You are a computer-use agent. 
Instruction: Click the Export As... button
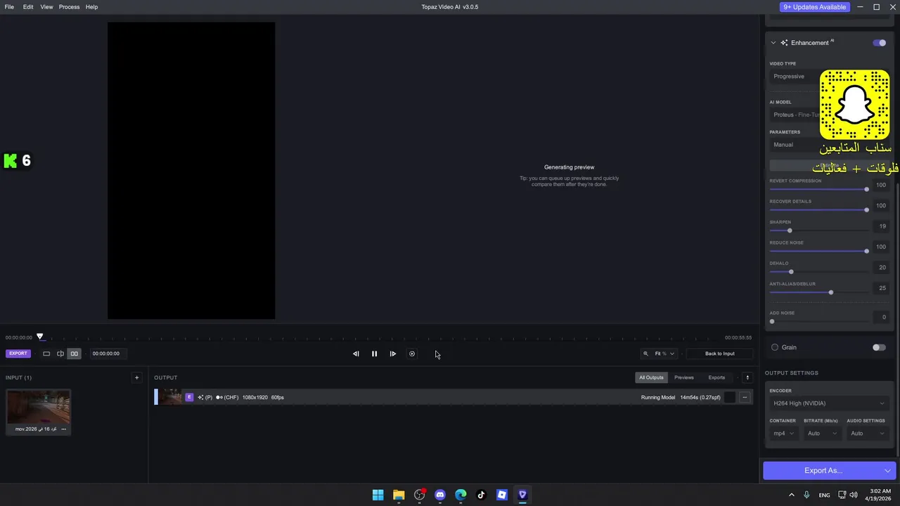823,471
